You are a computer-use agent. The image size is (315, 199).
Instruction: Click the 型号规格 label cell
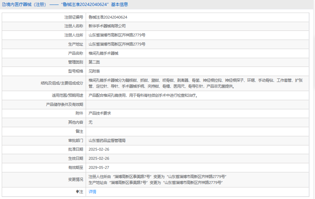point(44,71)
